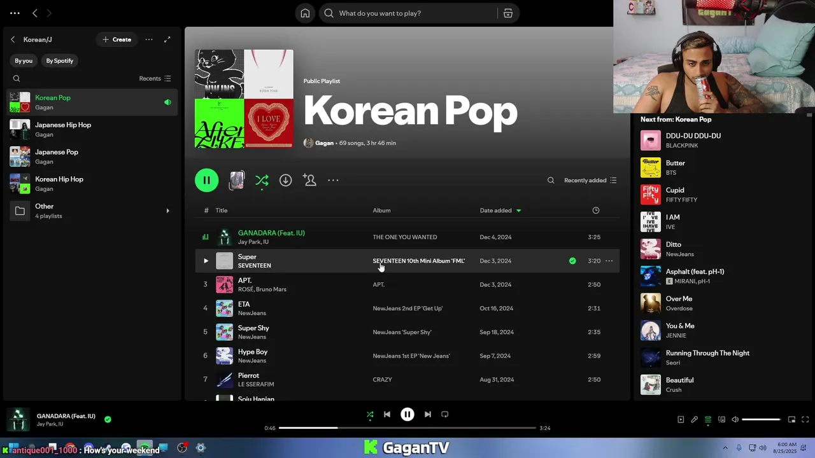Seek within the song progress bar
Viewport: 815px width, 458px height.
point(407,428)
